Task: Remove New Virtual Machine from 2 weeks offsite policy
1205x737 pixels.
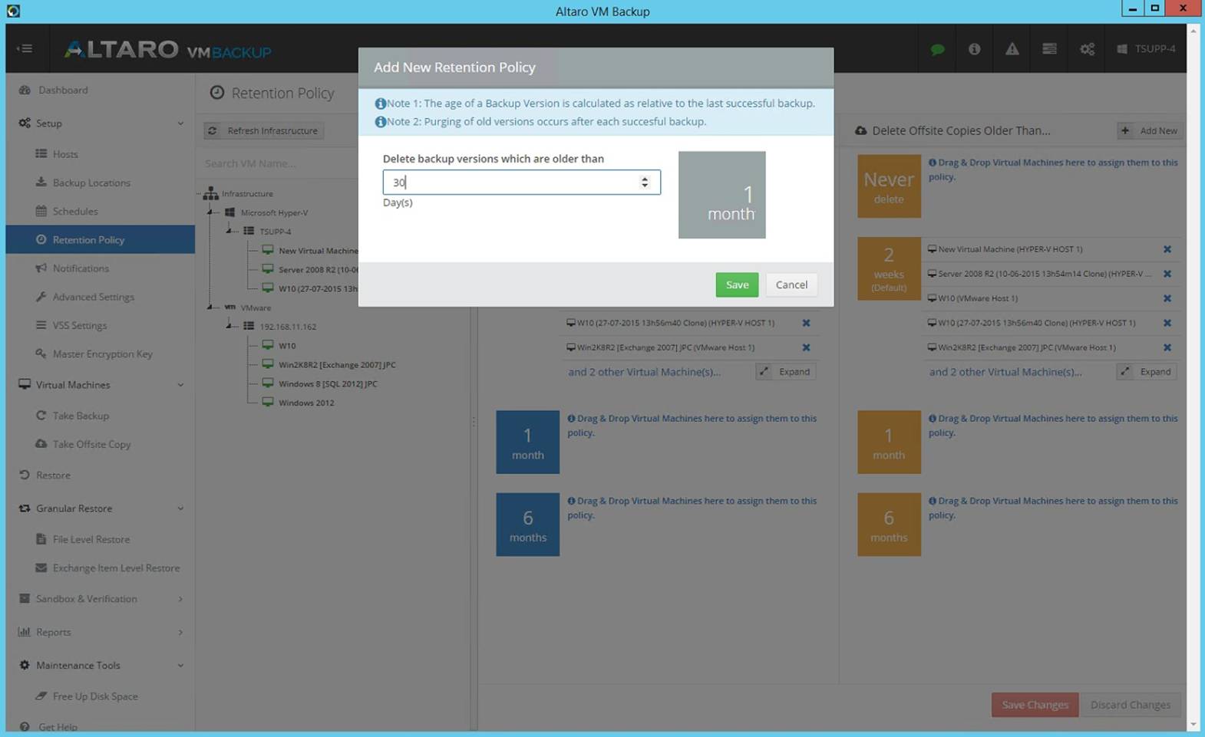Action: pyautogui.click(x=1167, y=249)
